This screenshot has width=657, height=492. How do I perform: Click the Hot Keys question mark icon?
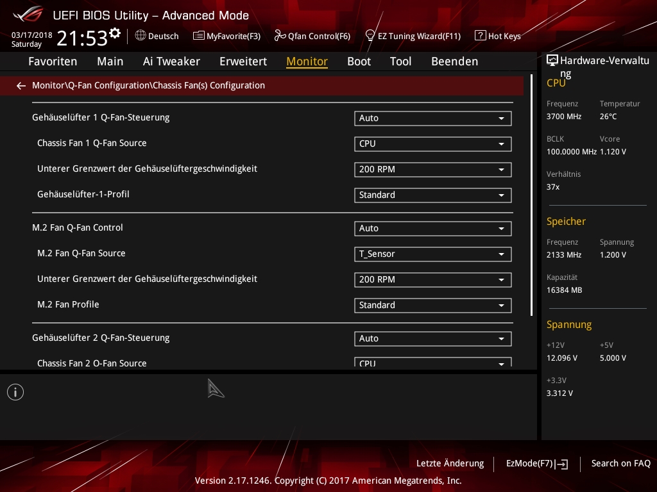click(480, 36)
